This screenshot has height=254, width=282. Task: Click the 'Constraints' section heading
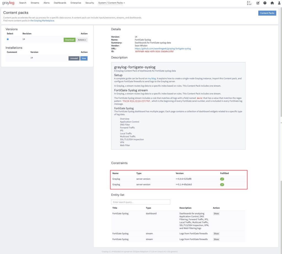click(x=119, y=163)
